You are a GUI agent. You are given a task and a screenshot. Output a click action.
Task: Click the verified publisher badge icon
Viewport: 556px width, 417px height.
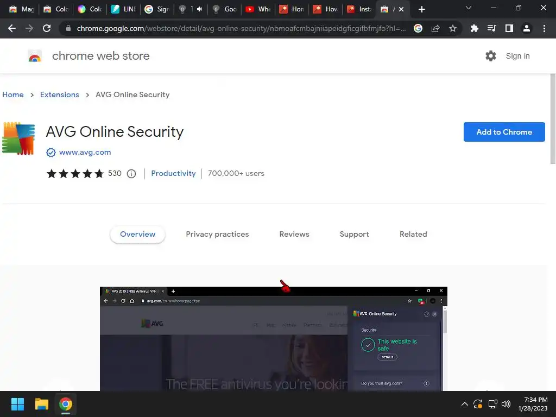point(50,153)
